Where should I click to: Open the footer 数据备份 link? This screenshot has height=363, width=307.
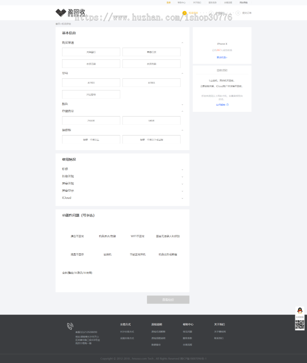(156, 345)
